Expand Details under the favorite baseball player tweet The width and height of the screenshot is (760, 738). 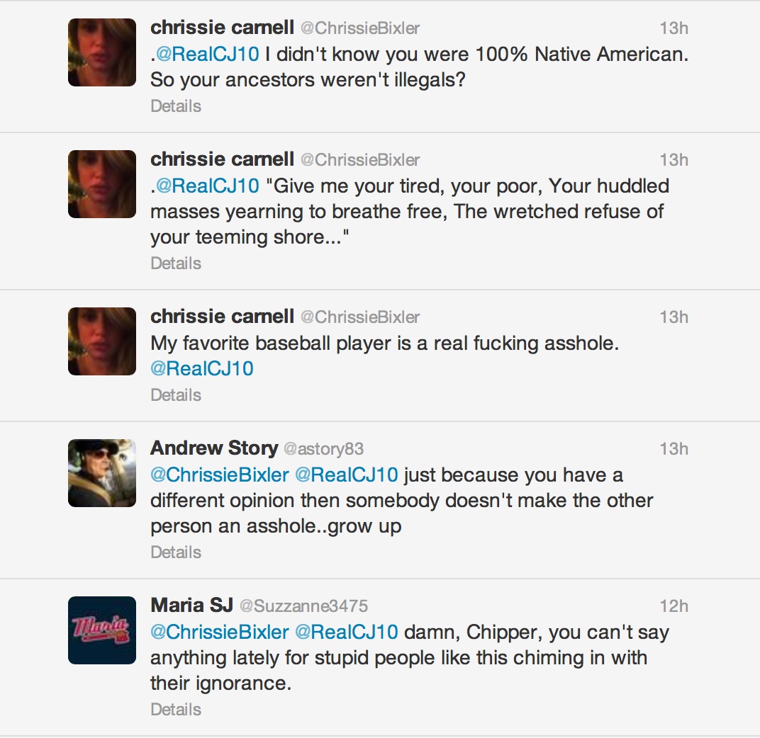(175, 394)
